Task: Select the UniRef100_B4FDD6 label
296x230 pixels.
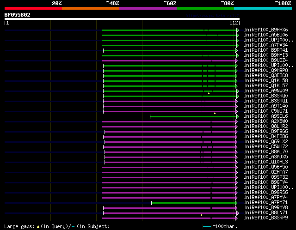Action: [x=265, y=137]
